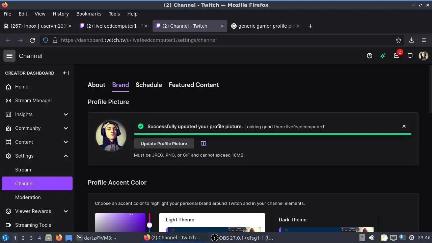Image resolution: width=432 pixels, height=243 pixels.
Task: Click the Update Profile Picture button
Action: coord(164,143)
